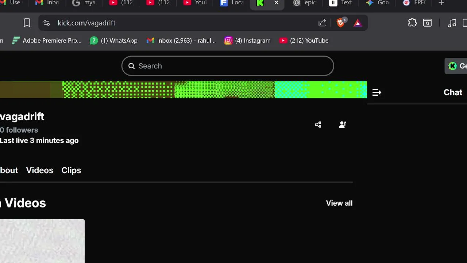Viewport: 467px width, 263px height.
Task: Switch to the 'EPFC' tab
Action: click(415, 3)
